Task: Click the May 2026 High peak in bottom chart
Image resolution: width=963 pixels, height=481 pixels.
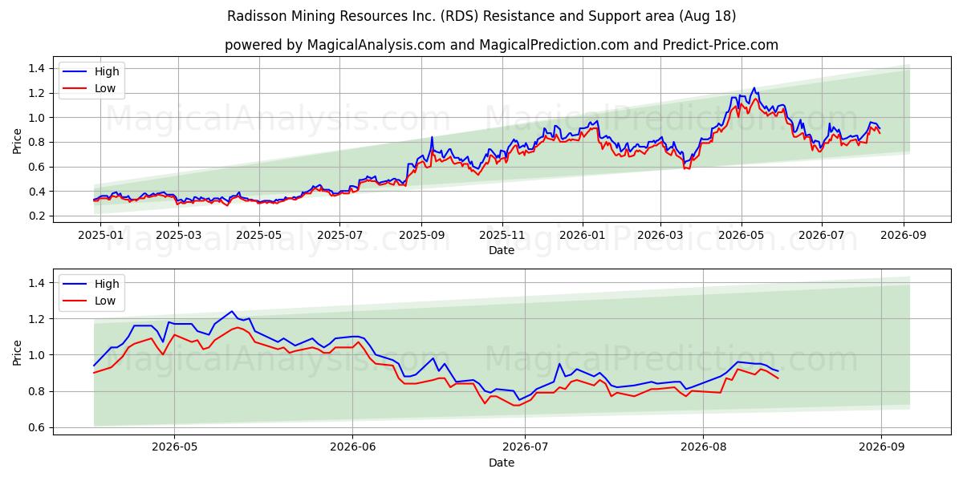Action: click(x=232, y=311)
